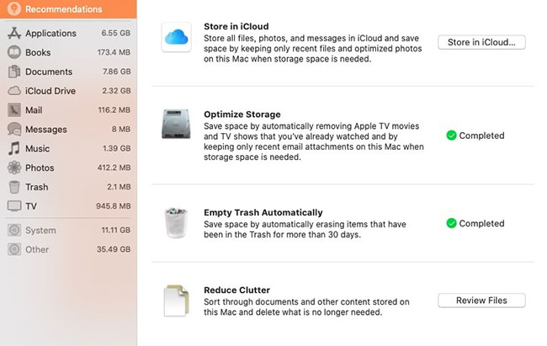Select the System storage entry
547x346 pixels.
(68, 231)
